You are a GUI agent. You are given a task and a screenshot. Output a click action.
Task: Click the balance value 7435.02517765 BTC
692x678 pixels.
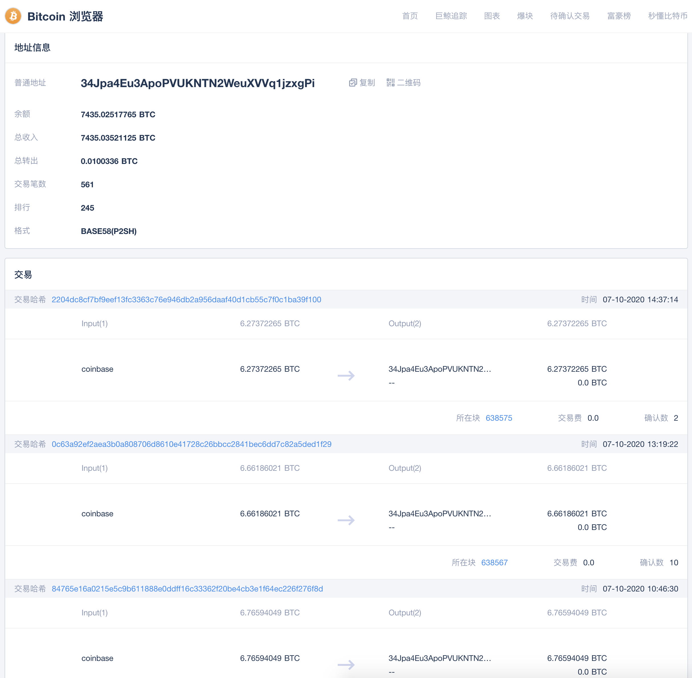coord(118,114)
